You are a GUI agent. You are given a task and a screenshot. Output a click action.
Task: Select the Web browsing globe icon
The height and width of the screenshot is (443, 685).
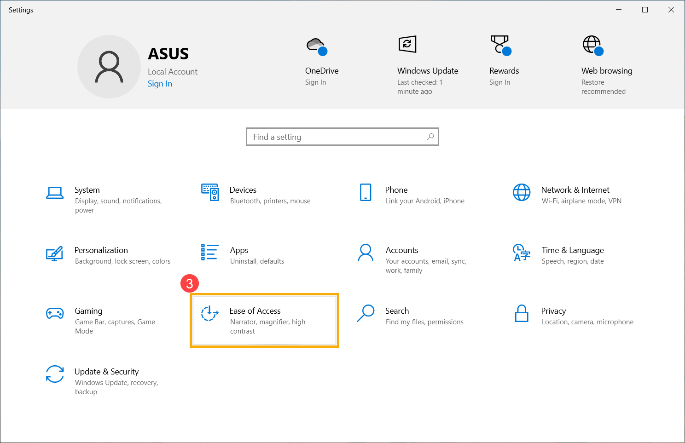coord(593,46)
